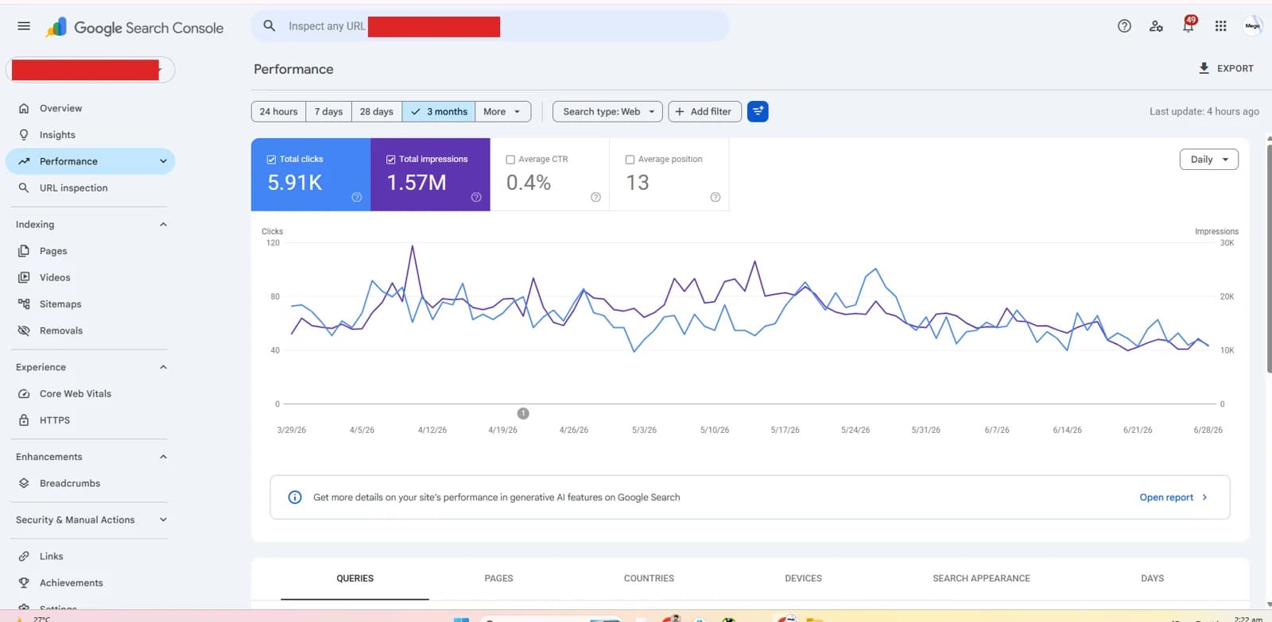Select the 28 days date range
This screenshot has width=1272, height=622.
(x=377, y=112)
